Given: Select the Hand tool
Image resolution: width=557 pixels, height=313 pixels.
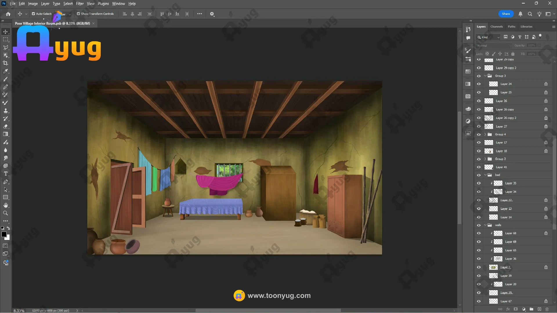Looking at the screenshot, I should [x=6, y=205].
